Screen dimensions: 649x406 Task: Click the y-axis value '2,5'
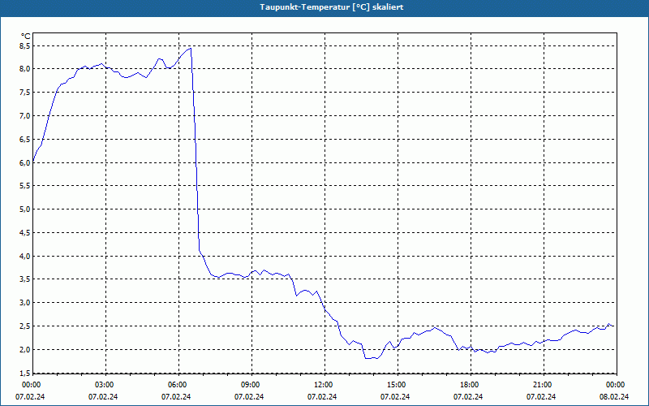click(x=25, y=326)
